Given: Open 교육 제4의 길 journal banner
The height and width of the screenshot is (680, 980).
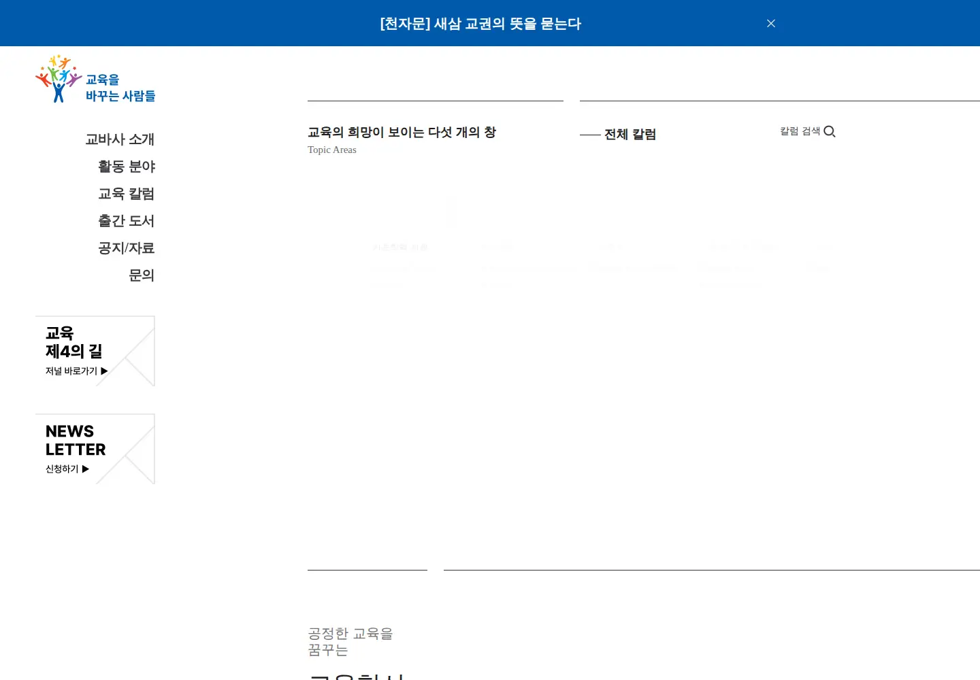Looking at the screenshot, I should pos(95,351).
